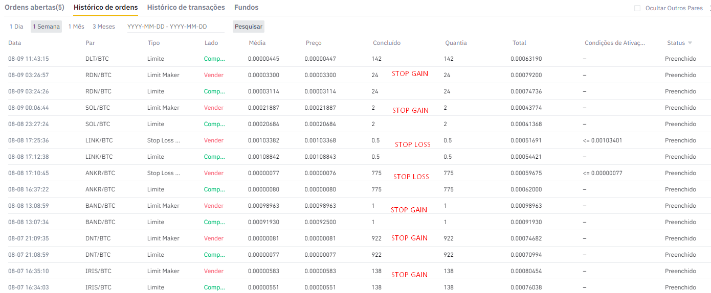Click the Média column header
711x293 pixels.
coord(257,43)
